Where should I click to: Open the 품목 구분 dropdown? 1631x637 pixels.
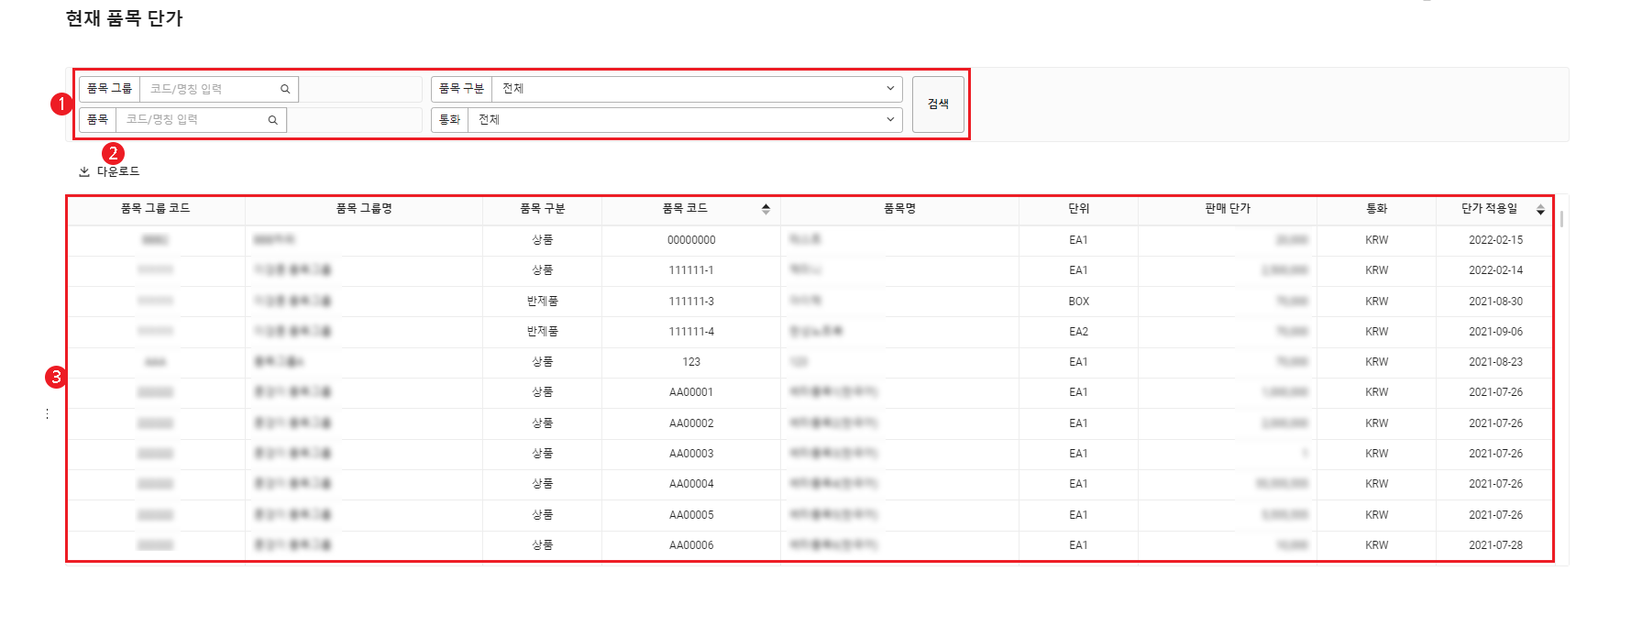[x=696, y=89]
